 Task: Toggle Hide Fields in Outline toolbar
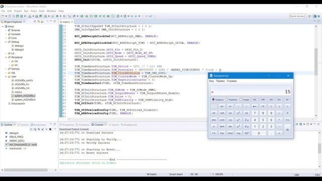coord(39,129)
